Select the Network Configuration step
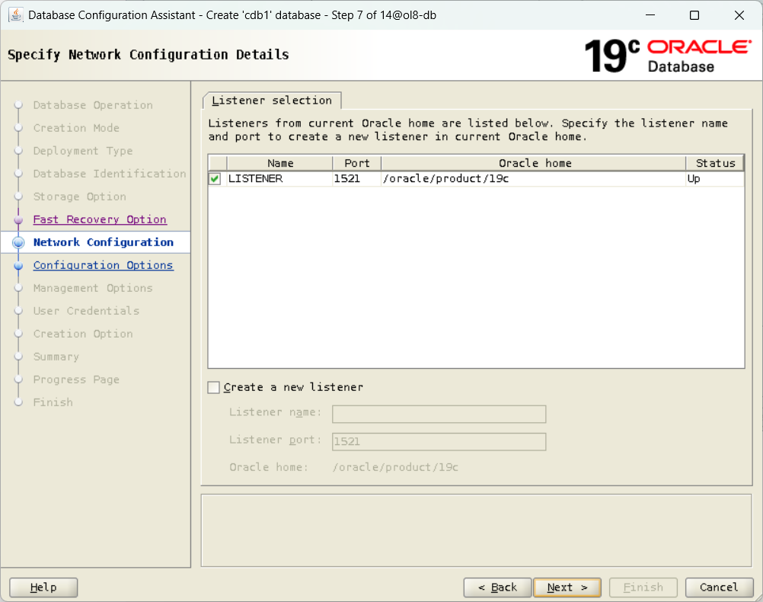 [x=103, y=242]
